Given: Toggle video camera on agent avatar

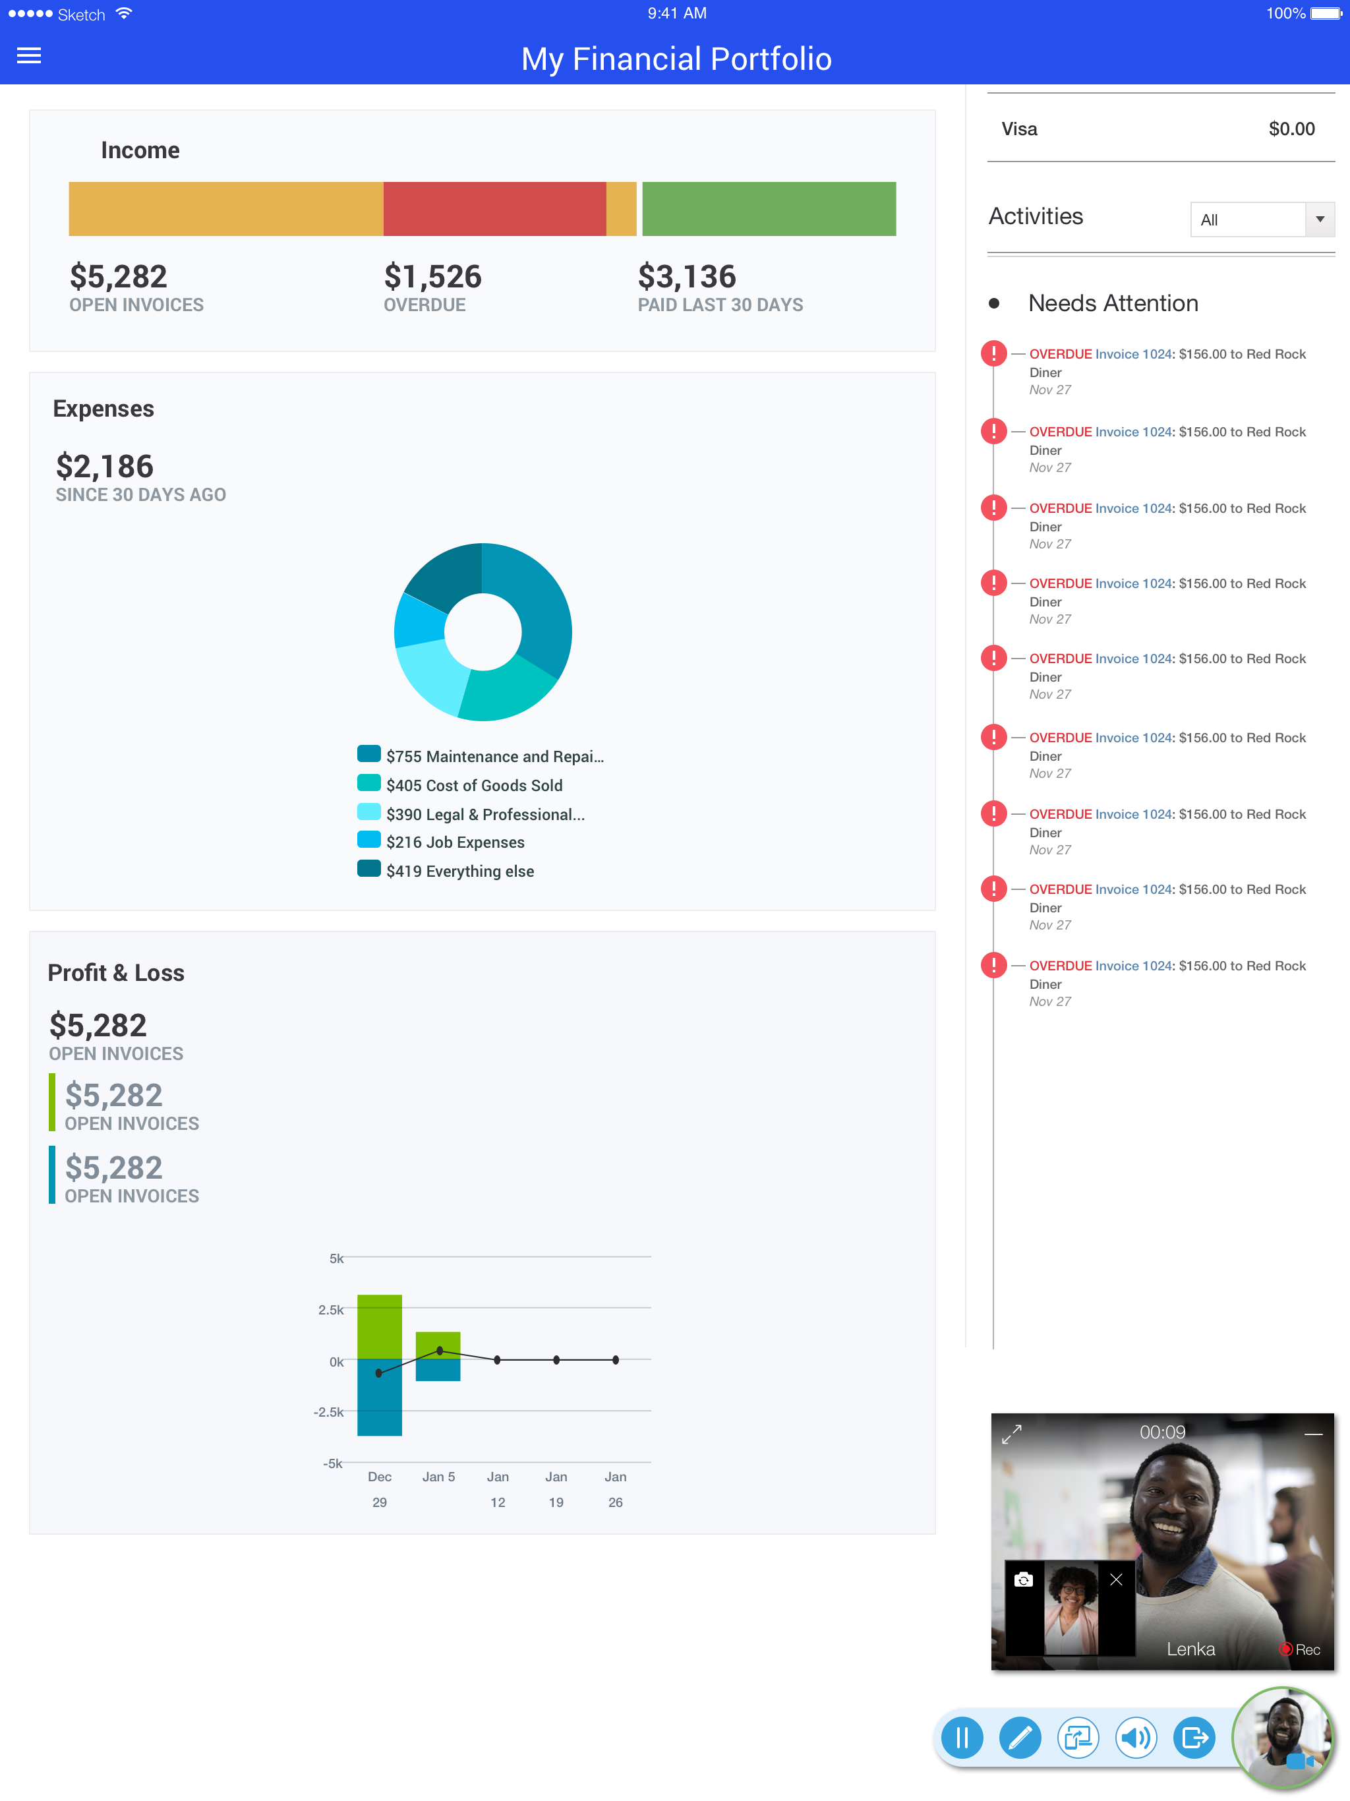Looking at the screenshot, I should (1299, 1760).
